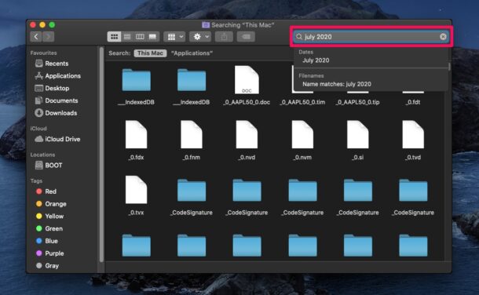Select the Gray tag
Viewport: 479px width, 295px height.
[x=48, y=266]
